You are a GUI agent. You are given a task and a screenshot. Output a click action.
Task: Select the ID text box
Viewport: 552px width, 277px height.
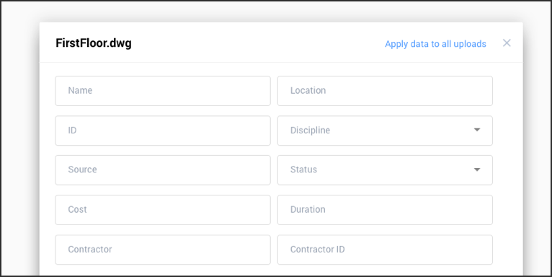point(163,131)
